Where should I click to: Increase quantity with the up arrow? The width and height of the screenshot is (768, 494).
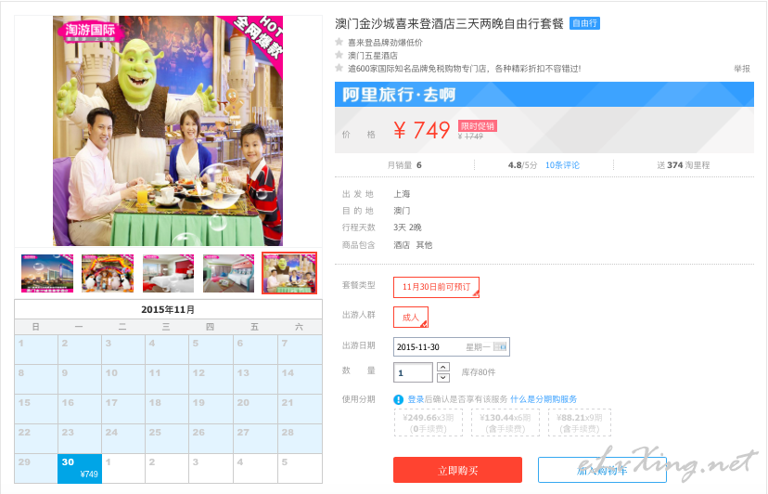pyautogui.click(x=442, y=367)
